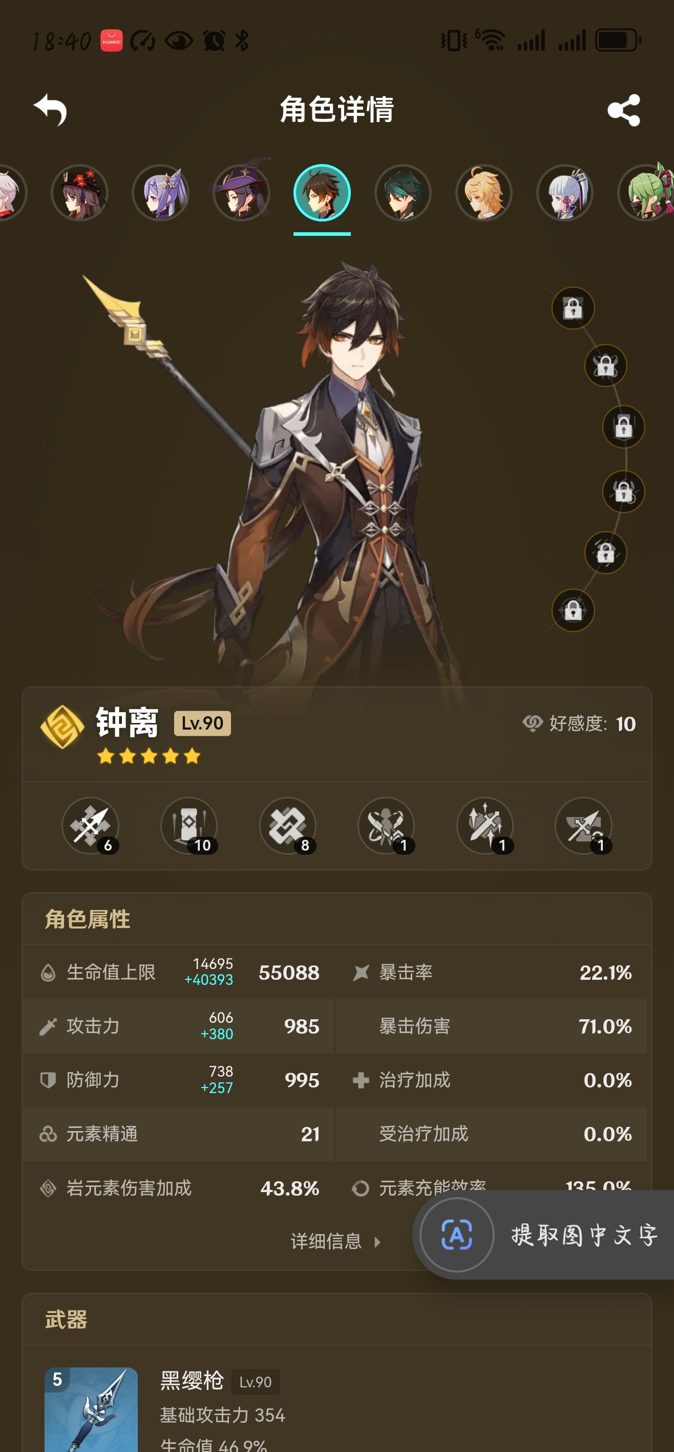Select the Ayaka avatar with white hair
The width and height of the screenshot is (674, 1452).
(x=565, y=193)
